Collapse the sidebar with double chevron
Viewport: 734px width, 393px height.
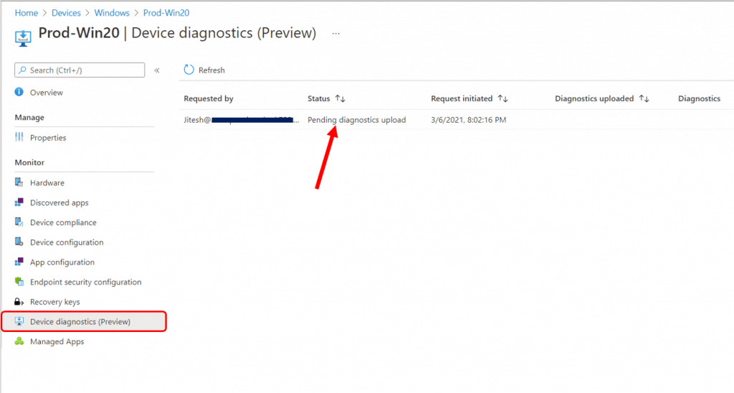pyautogui.click(x=157, y=70)
